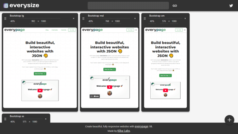Click the GO button
This screenshot has height=134, width=238.
pos(175,6)
